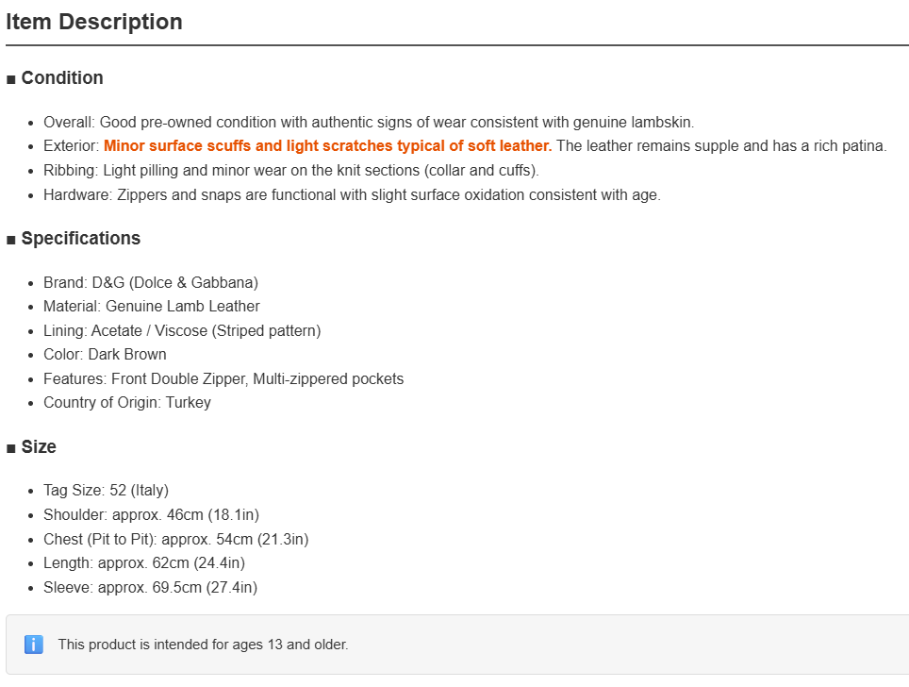Click the Sleeve: approx. 69.5cm line
The height and width of the screenshot is (687, 909).
coord(150,587)
